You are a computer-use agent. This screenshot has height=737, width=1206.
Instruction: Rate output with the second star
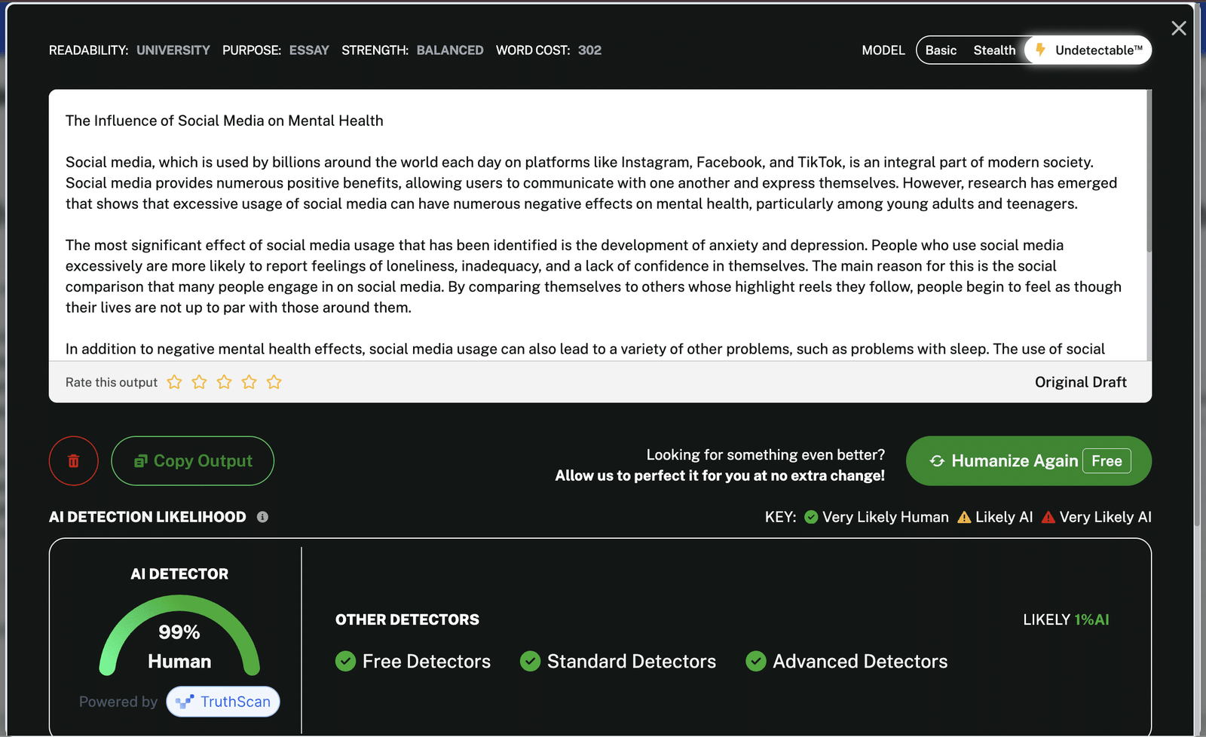199,382
